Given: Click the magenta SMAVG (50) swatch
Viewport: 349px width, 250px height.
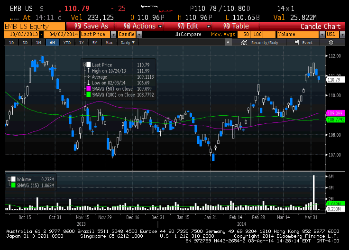Looking at the screenshot, I should (88, 89).
